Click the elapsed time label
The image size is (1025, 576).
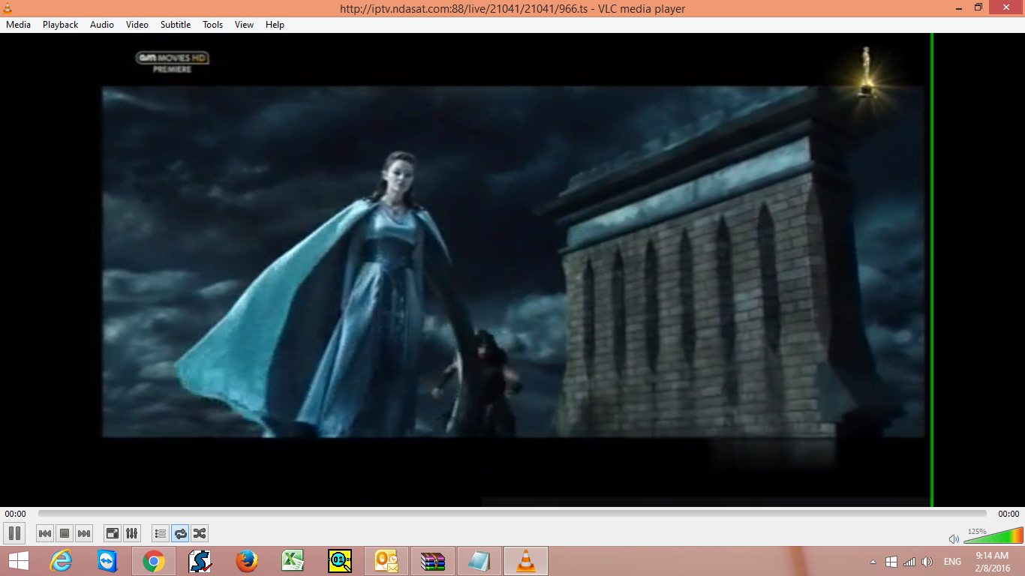pos(15,514)
